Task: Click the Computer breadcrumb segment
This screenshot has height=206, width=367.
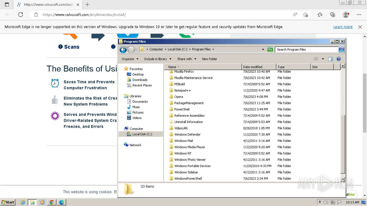Action: click(x=156, y=49)
